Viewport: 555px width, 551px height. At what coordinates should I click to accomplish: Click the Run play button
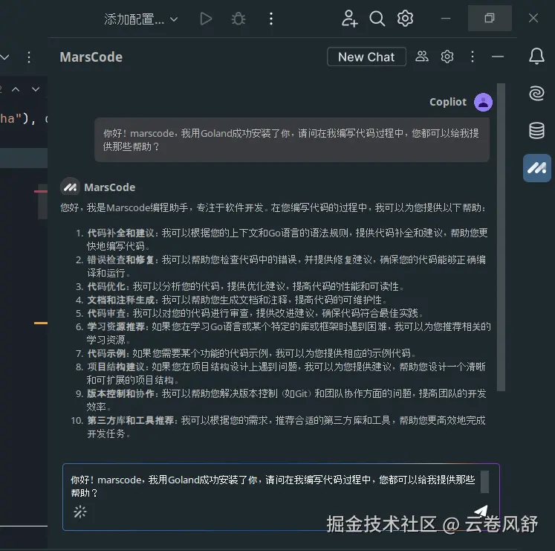click(x=206, y=19)
